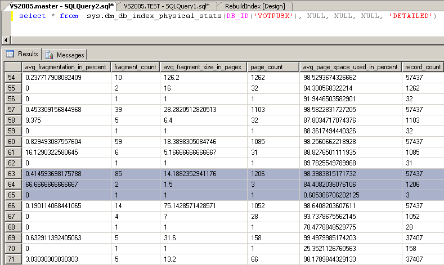Click the cell 0.605386706202125

pyautogui.click(x=351, y=195)
